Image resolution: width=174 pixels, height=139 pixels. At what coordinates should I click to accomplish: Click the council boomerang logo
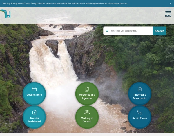tap(6, 14)
